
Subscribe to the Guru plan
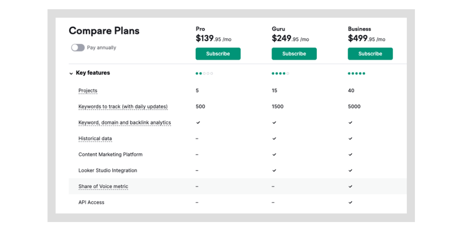(x=294, y=54)
